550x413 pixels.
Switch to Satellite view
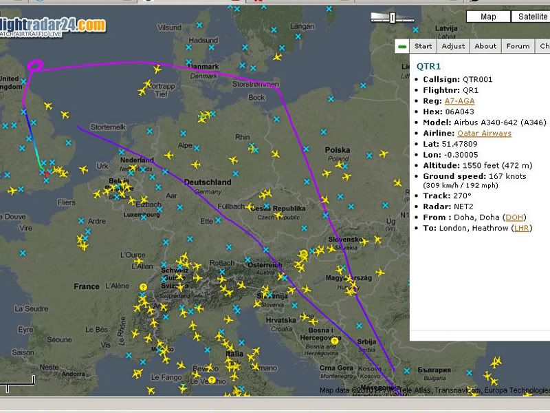tap(531, 17)
